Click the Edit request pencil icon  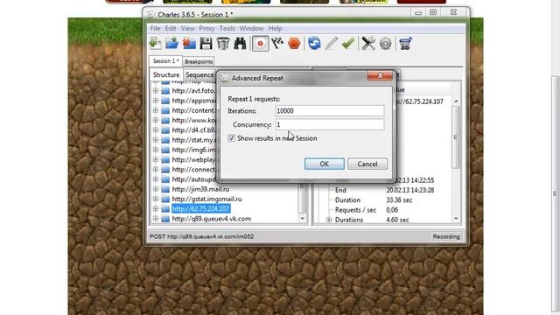point(331,44)
